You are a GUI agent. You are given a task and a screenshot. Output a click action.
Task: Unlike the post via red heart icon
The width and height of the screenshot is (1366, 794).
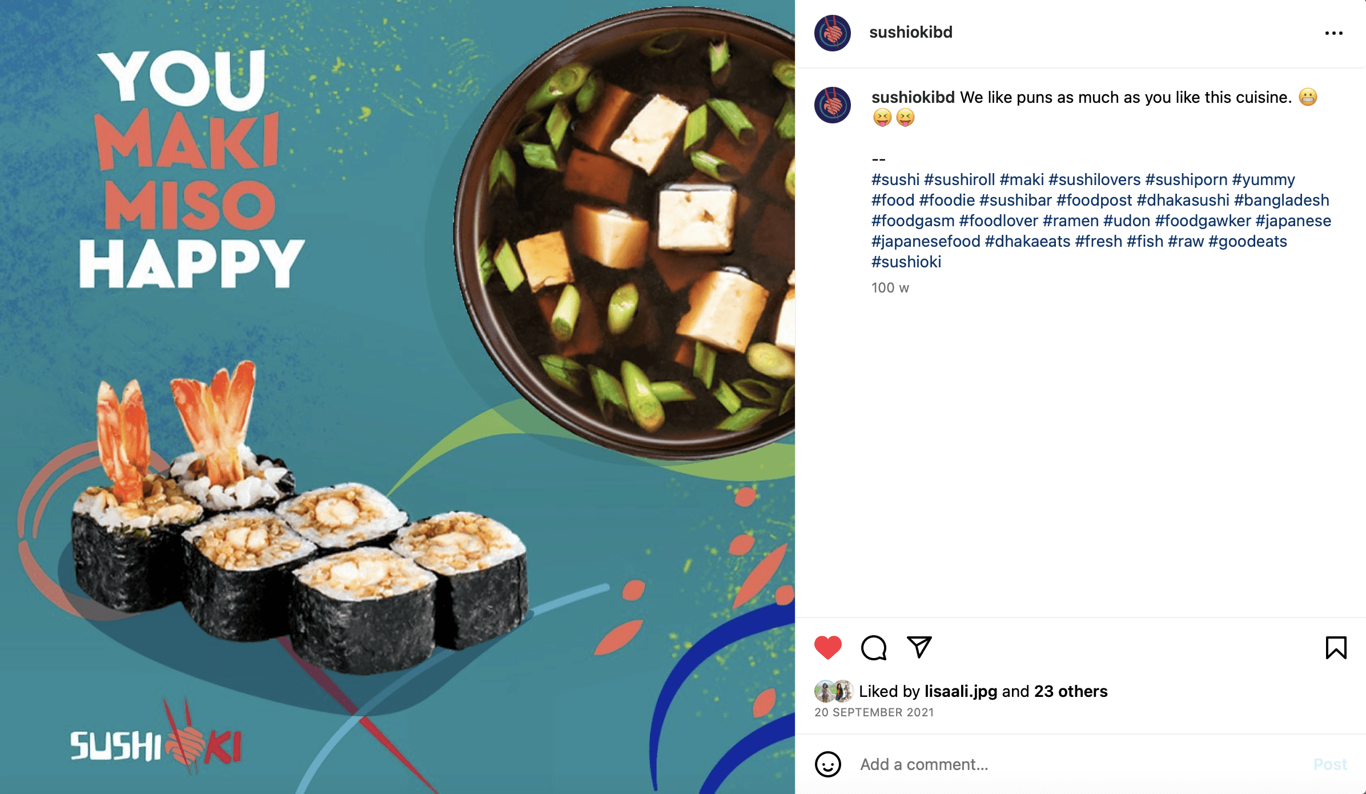coord(827,647)
